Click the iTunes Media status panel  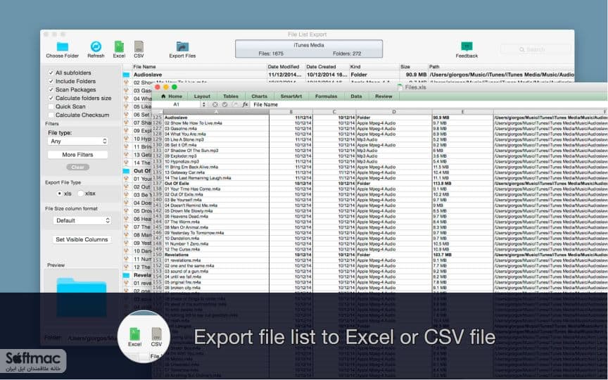click(309, 49)
